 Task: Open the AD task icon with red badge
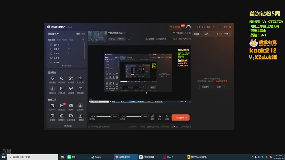[x=62, y=106]
